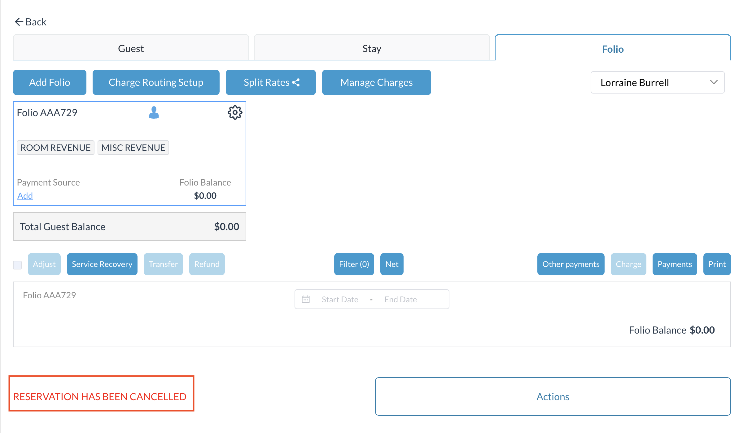Screen dimensions: 739x433
Task: Open the Actions menu
Action: click(x=553, y=396)
